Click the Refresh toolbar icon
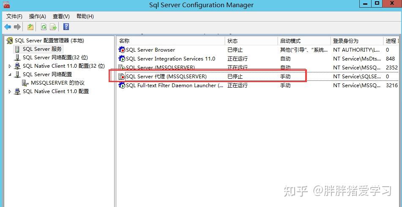 pos(44,27)
